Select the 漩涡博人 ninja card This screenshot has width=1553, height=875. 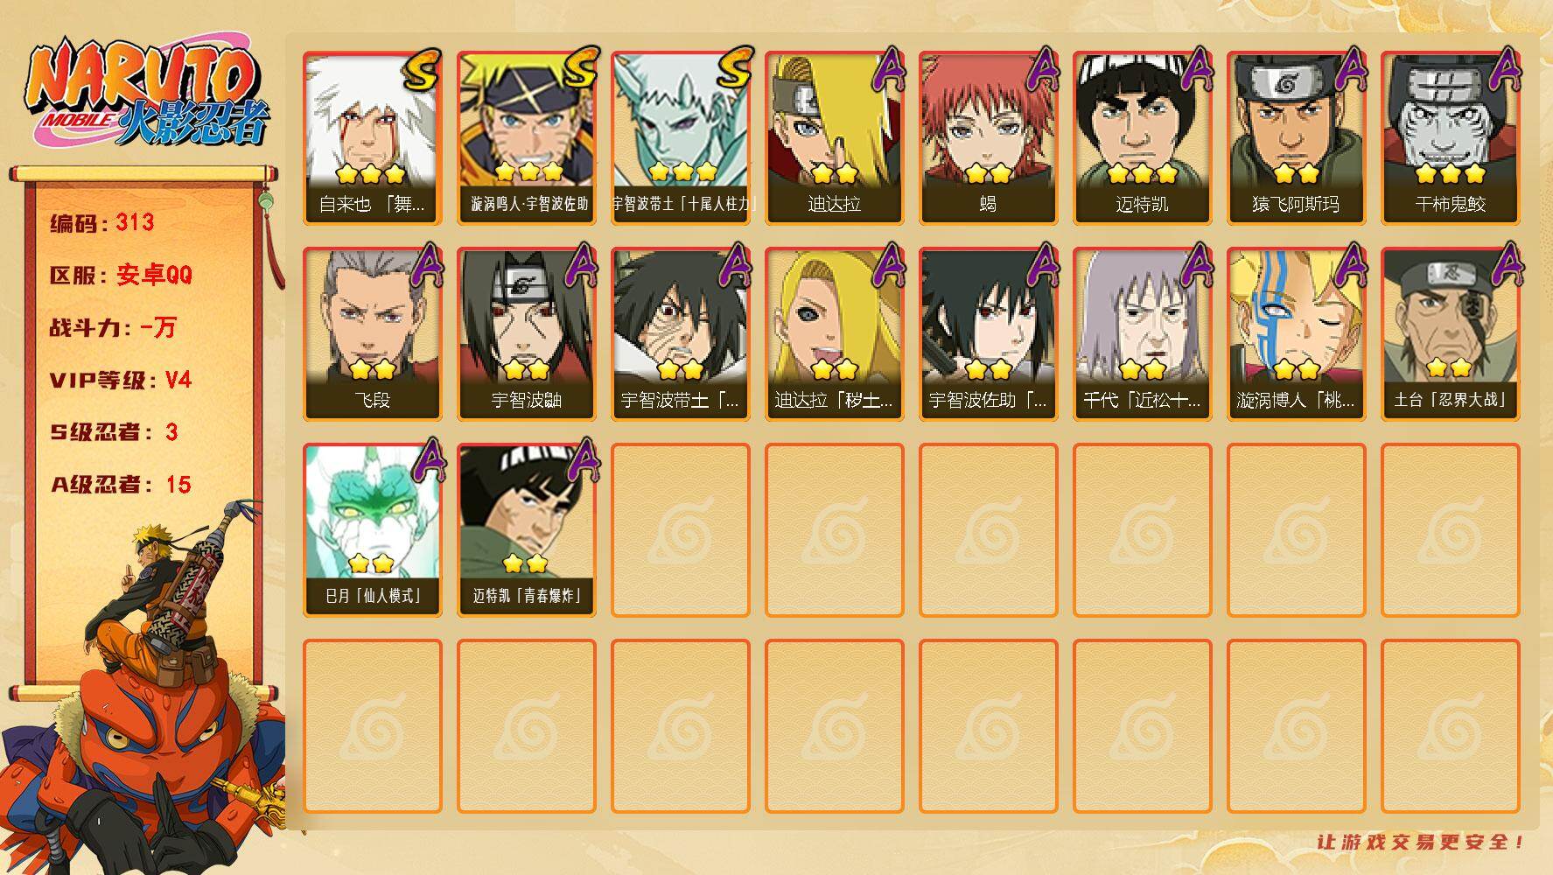[x=1297, y=334]
